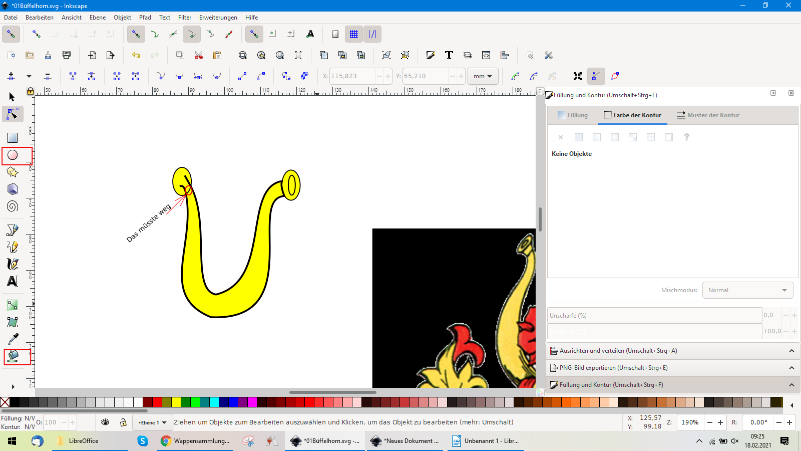801x451 pixels.
Task: Choose the paint bucket fill tool
Action: [13, 356]
